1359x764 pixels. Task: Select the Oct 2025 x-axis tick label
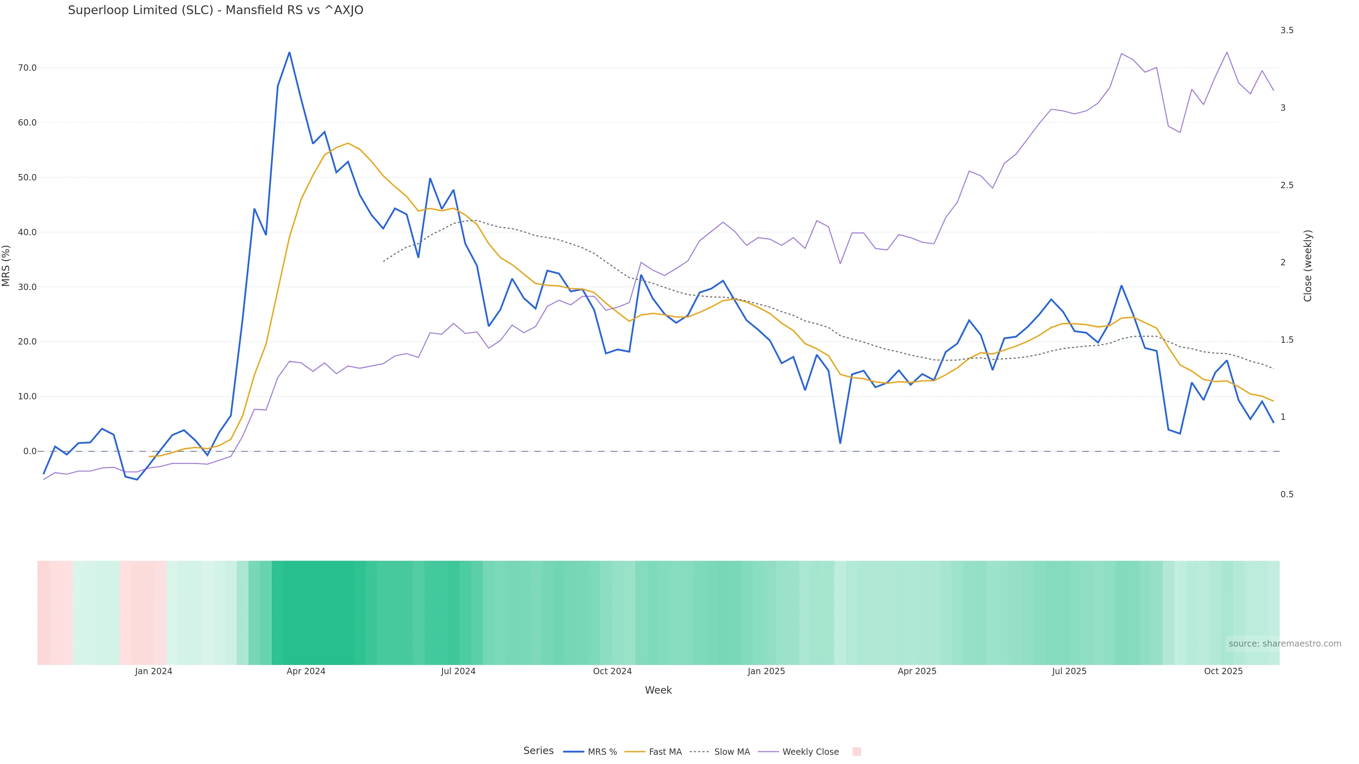point(1223,671)
